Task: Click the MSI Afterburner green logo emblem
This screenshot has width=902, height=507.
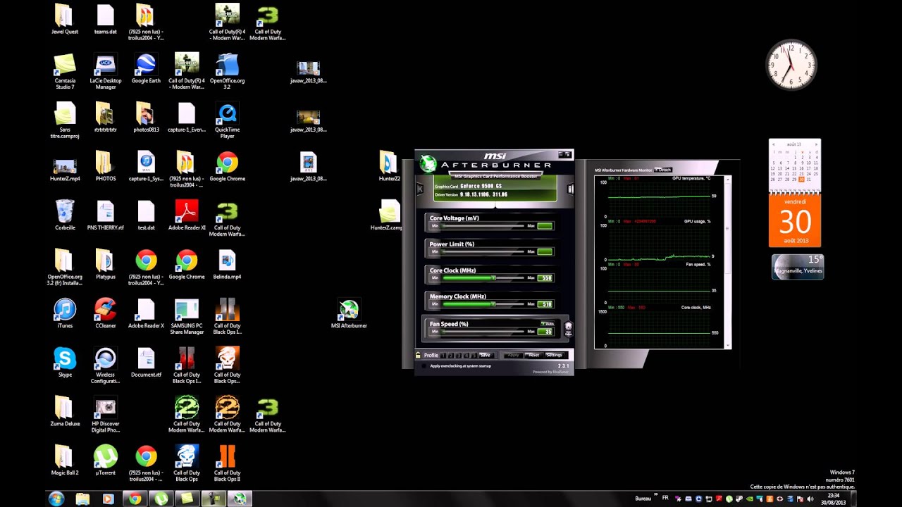Action: tap(428, 164)
